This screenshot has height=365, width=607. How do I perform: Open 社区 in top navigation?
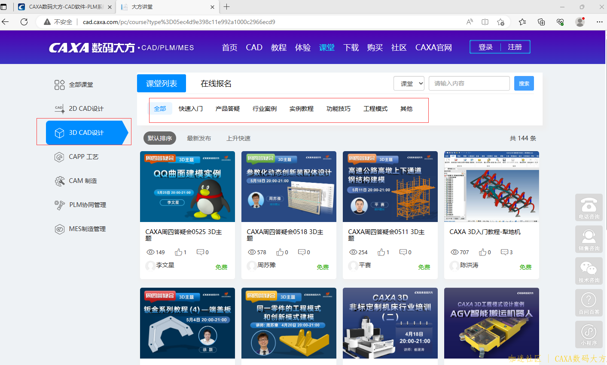point(399,47)
